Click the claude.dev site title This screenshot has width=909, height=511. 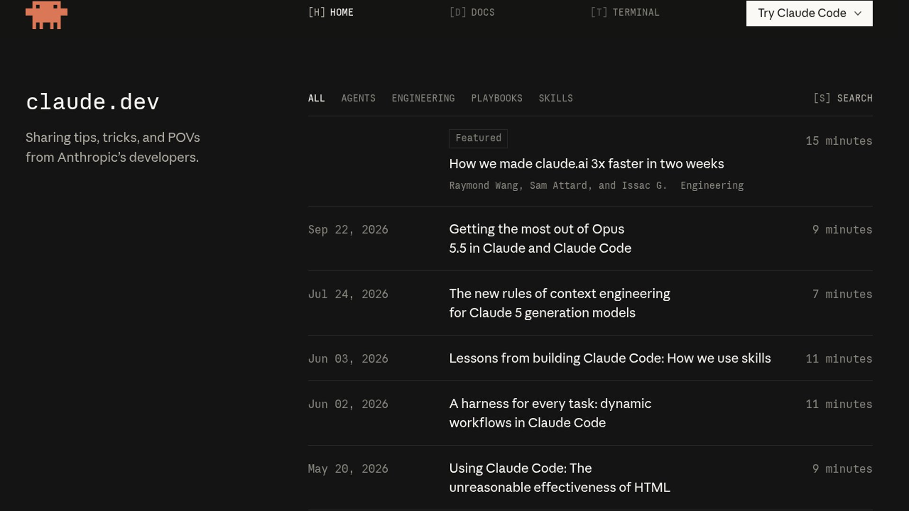[92, 102]
